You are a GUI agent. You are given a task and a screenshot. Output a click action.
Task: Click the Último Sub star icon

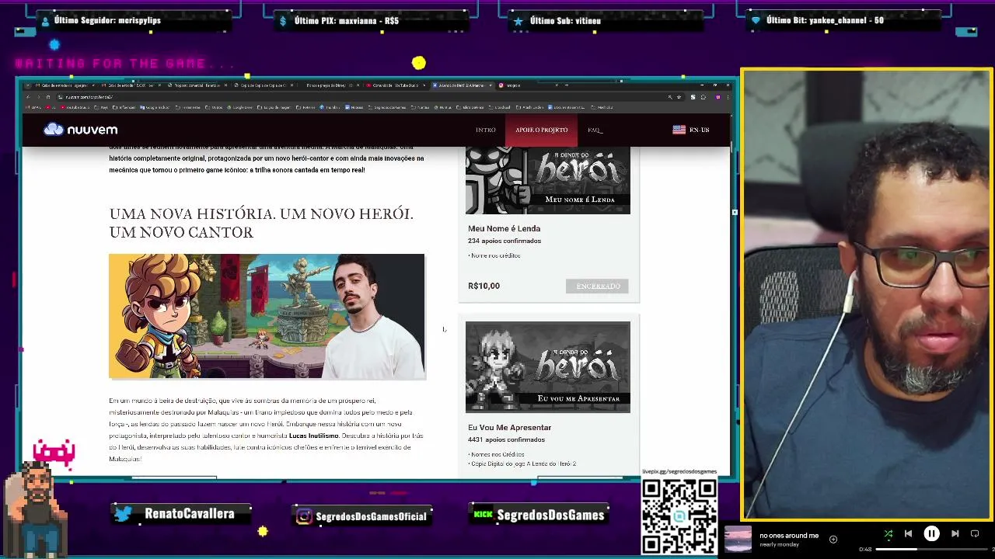518,21
